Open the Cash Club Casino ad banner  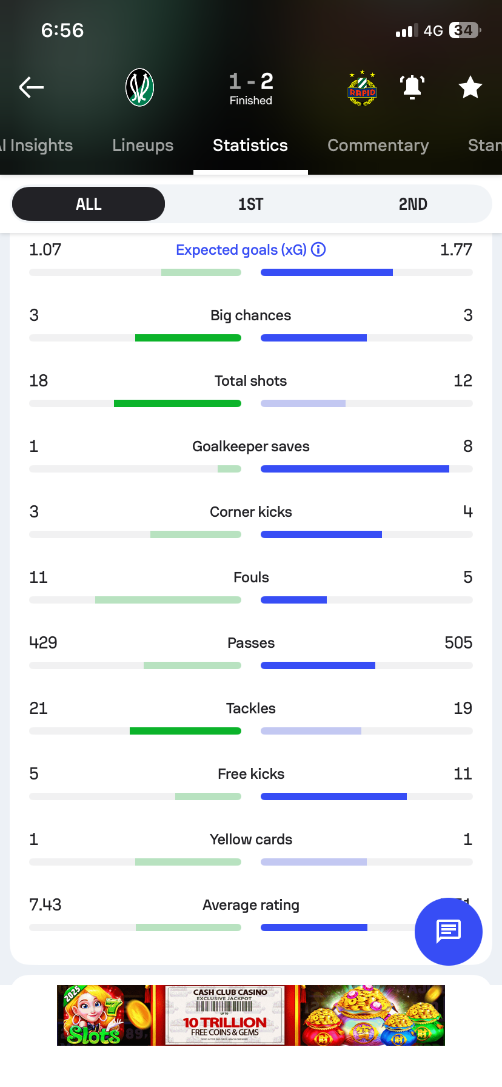tap(251, 1015)
